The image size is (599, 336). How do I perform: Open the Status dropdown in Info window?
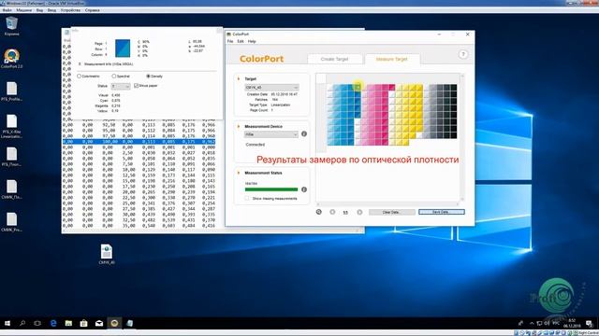coord(121,86)
